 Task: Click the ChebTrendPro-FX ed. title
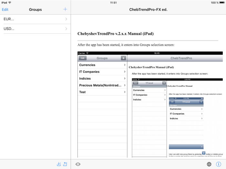pos(148,10)
